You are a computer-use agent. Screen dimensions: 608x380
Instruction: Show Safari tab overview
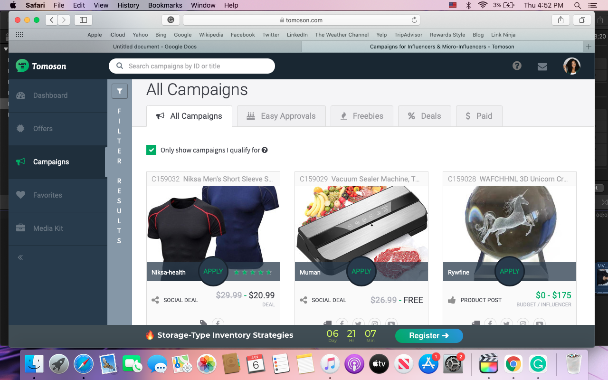582,20
